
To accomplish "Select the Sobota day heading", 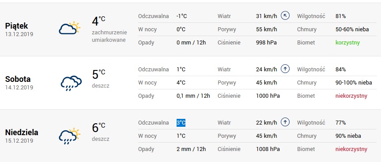I will click(18, 79).
